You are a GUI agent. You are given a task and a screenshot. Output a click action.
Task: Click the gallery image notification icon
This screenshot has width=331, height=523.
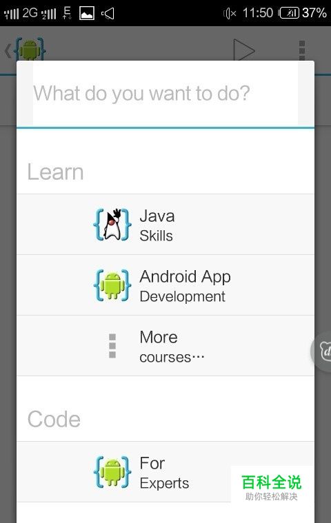click(87, 13)
